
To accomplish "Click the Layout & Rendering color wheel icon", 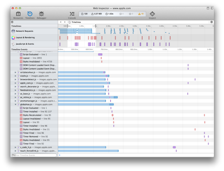I will click(x=13, y=38).
